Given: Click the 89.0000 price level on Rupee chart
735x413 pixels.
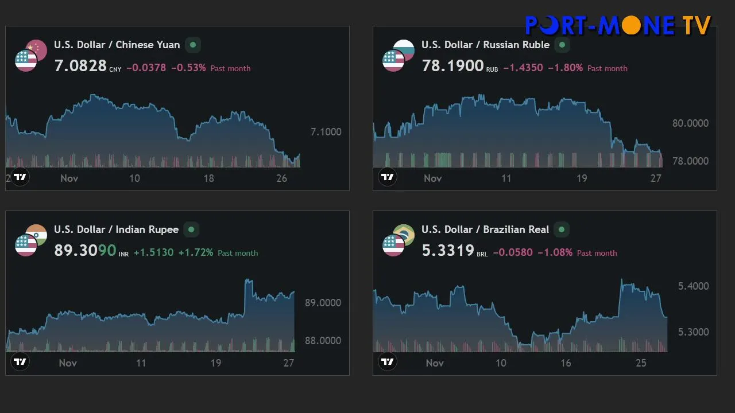Looking at the screenshot, I should [323, 303].
